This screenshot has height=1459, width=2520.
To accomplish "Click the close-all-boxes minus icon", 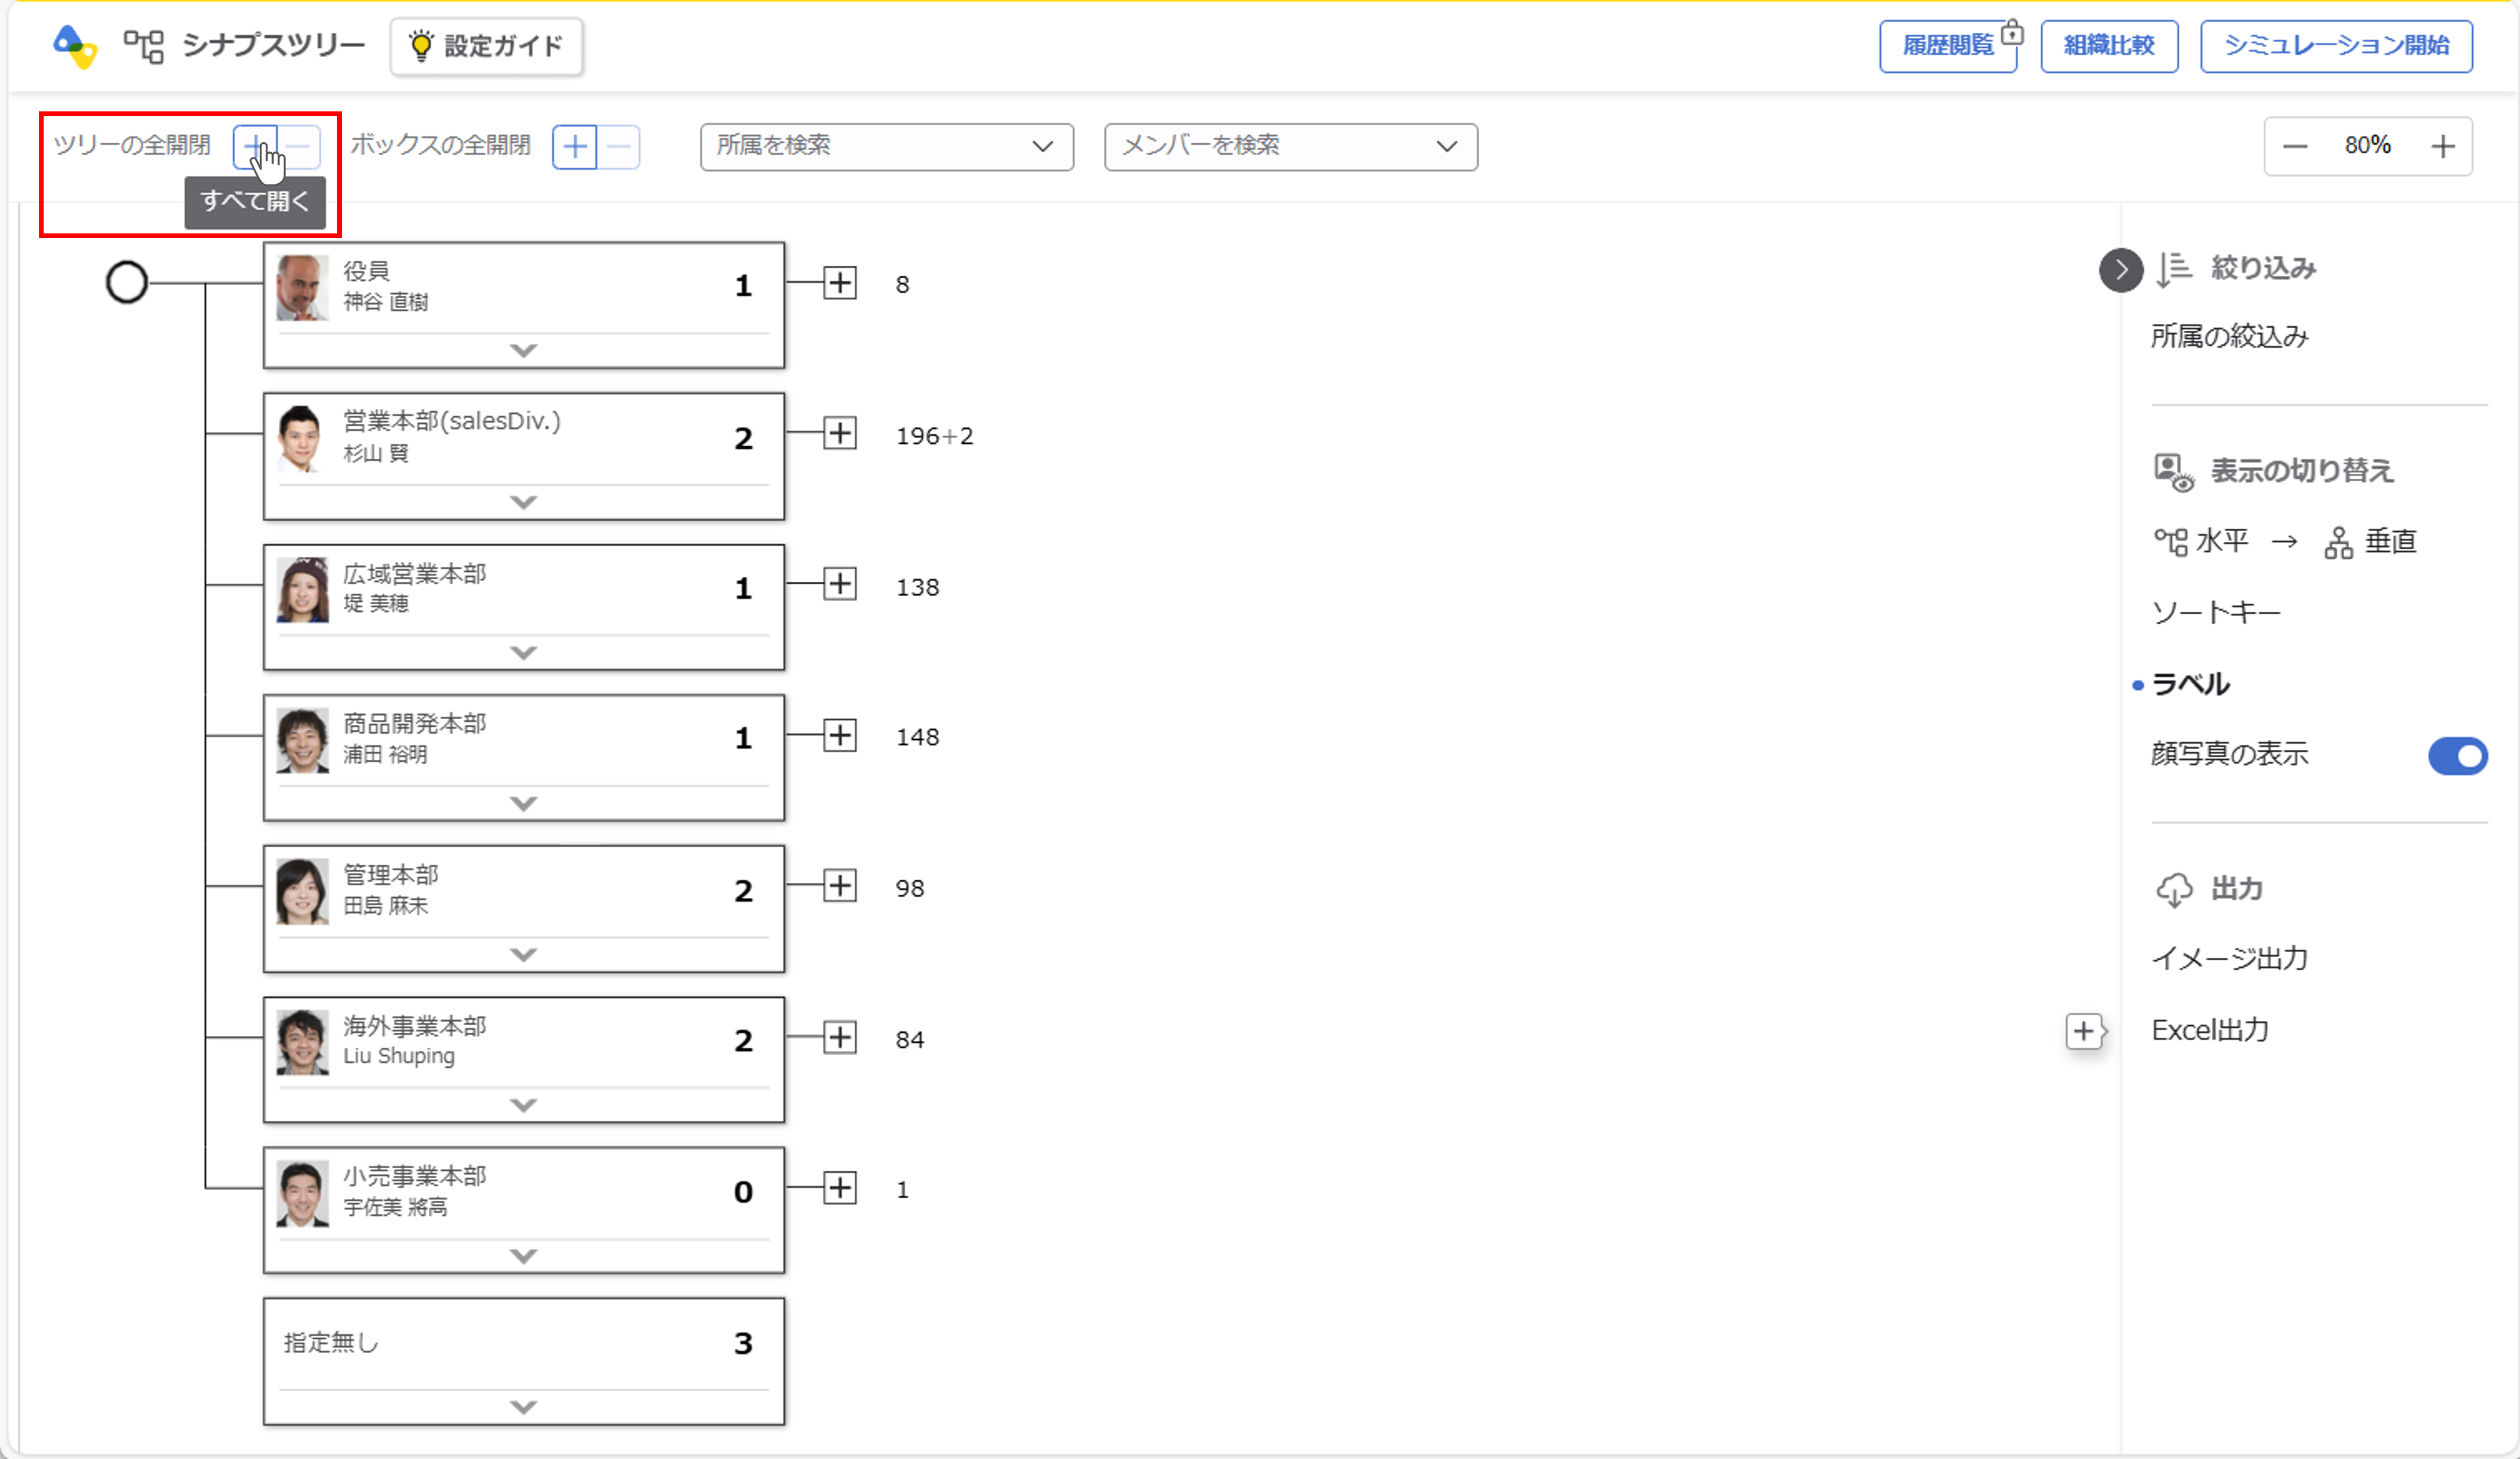I will coord(619,147).
